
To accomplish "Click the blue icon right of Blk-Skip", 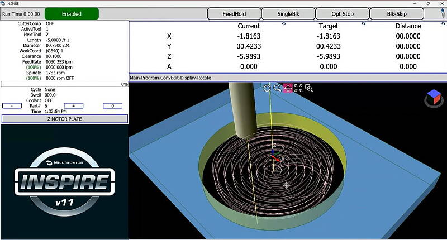I will (443, 13).
